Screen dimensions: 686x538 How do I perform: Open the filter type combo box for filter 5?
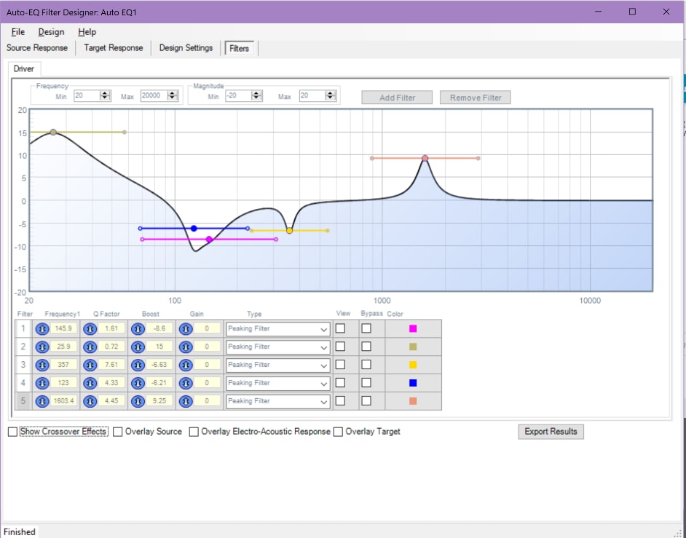277,401
